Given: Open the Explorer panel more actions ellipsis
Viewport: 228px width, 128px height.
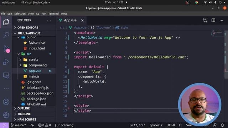Looking at the screenshot, I should [x=49, y=20].
